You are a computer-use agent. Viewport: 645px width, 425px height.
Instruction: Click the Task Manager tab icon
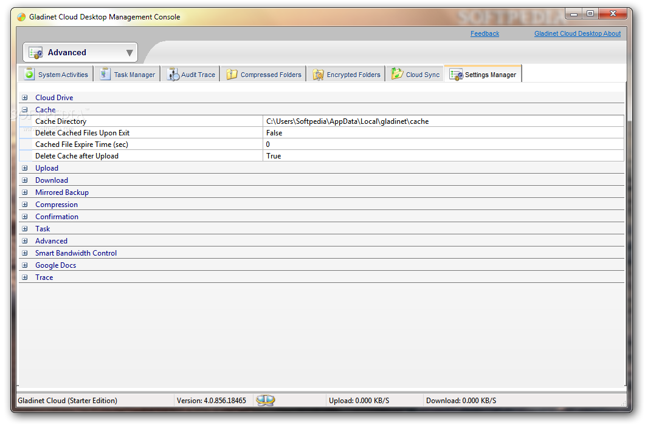tap(105, 74)
